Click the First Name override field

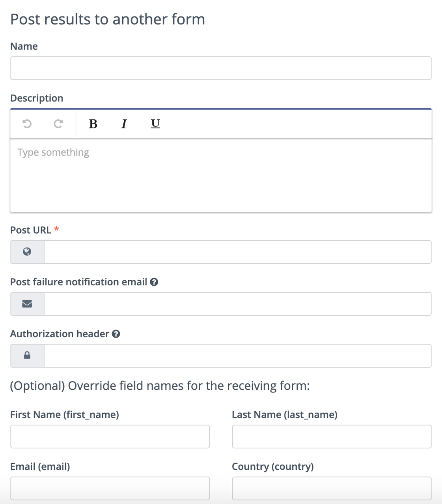110,437
